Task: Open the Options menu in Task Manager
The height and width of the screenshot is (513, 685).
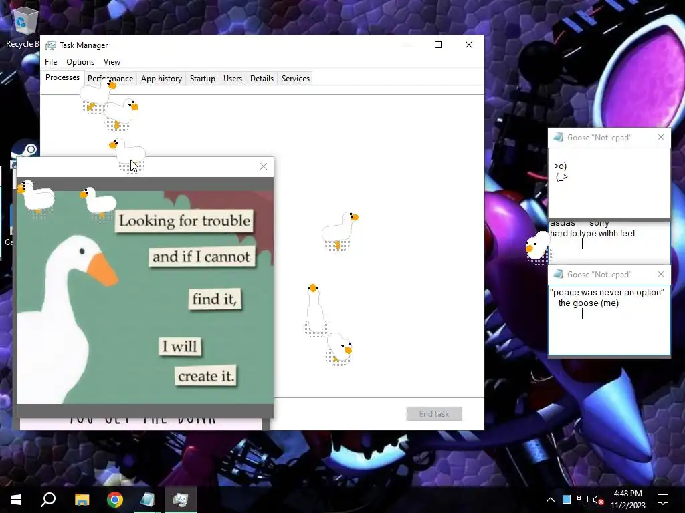Action: 80,62
